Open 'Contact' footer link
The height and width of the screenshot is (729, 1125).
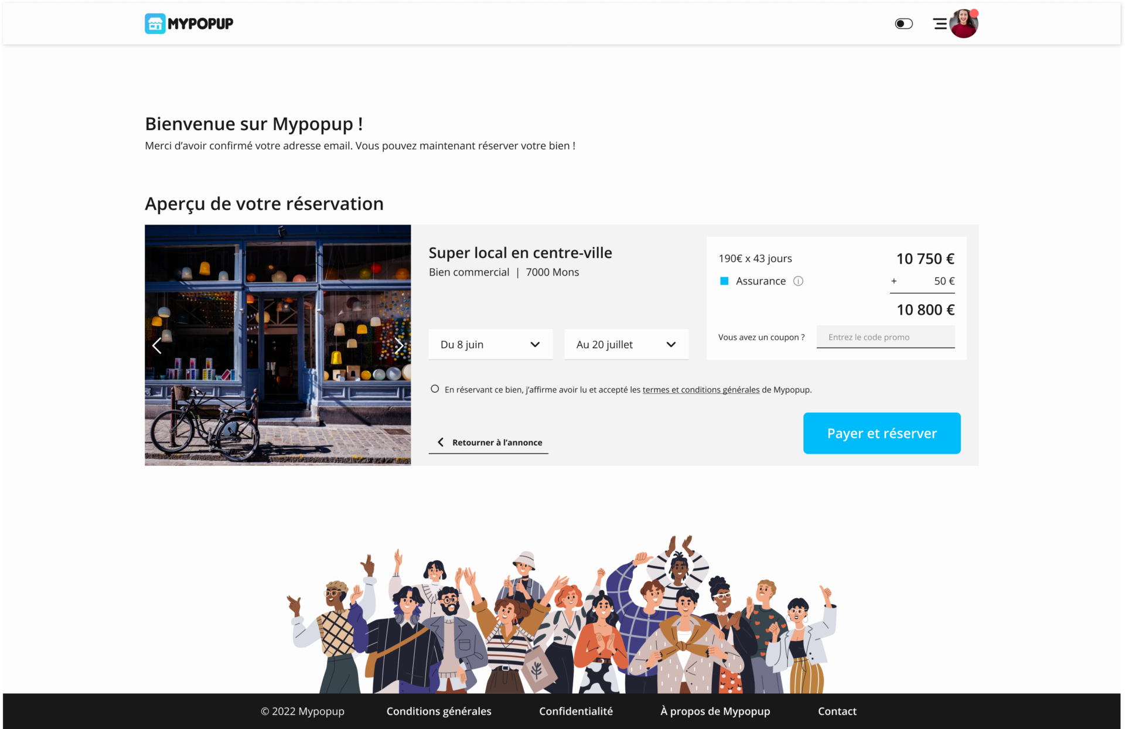(837, 711)
